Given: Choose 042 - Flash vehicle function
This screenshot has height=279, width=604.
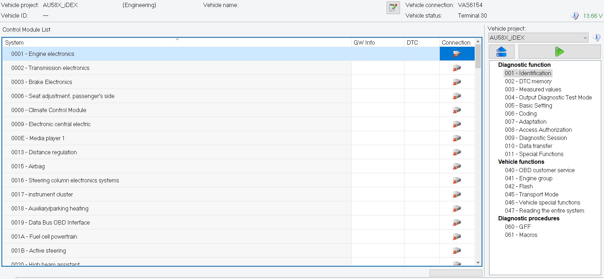Looking at the screenshot, I should pyautogui.click(x=519, y=186).
